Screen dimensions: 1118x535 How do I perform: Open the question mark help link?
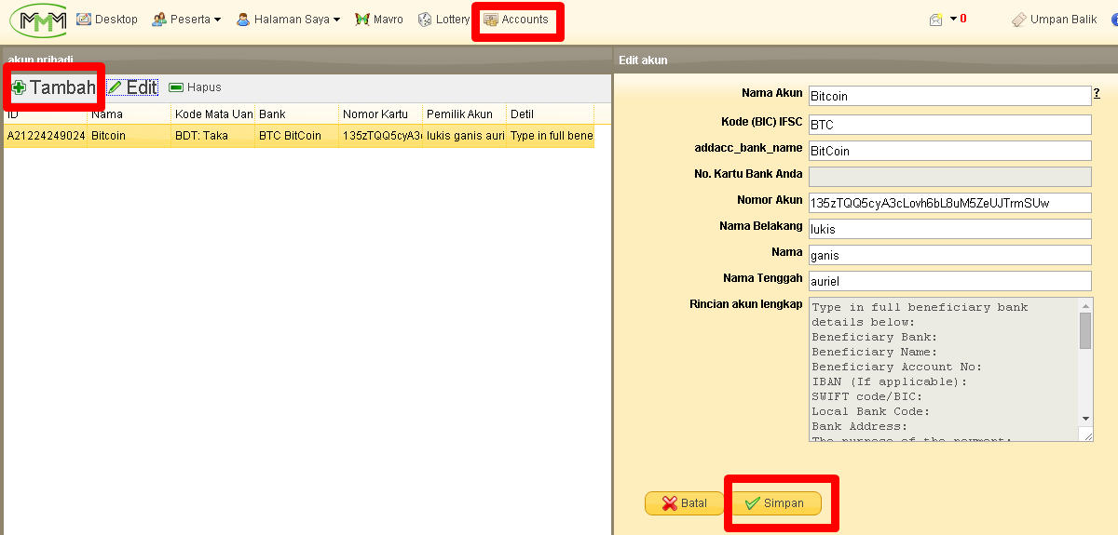coord(1097,93)
